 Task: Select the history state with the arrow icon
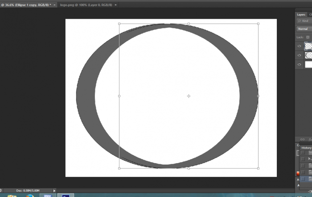click(x=310, y=159)
